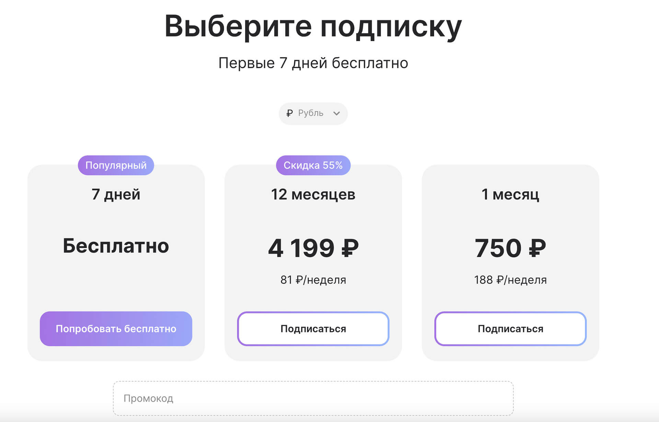Open the currency dropdown
This screenshot has width=659, height=422.
coord(313,113)
